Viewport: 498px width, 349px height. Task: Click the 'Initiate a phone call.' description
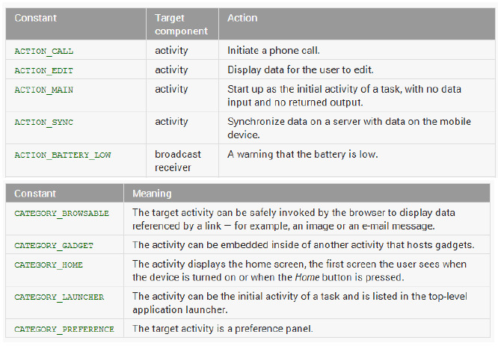pos(274,51)
